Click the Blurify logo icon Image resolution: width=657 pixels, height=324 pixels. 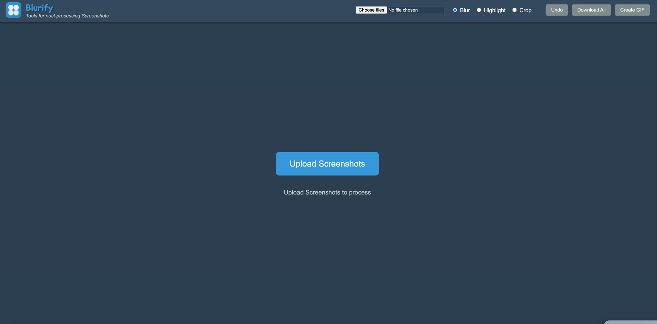(13, 10)
